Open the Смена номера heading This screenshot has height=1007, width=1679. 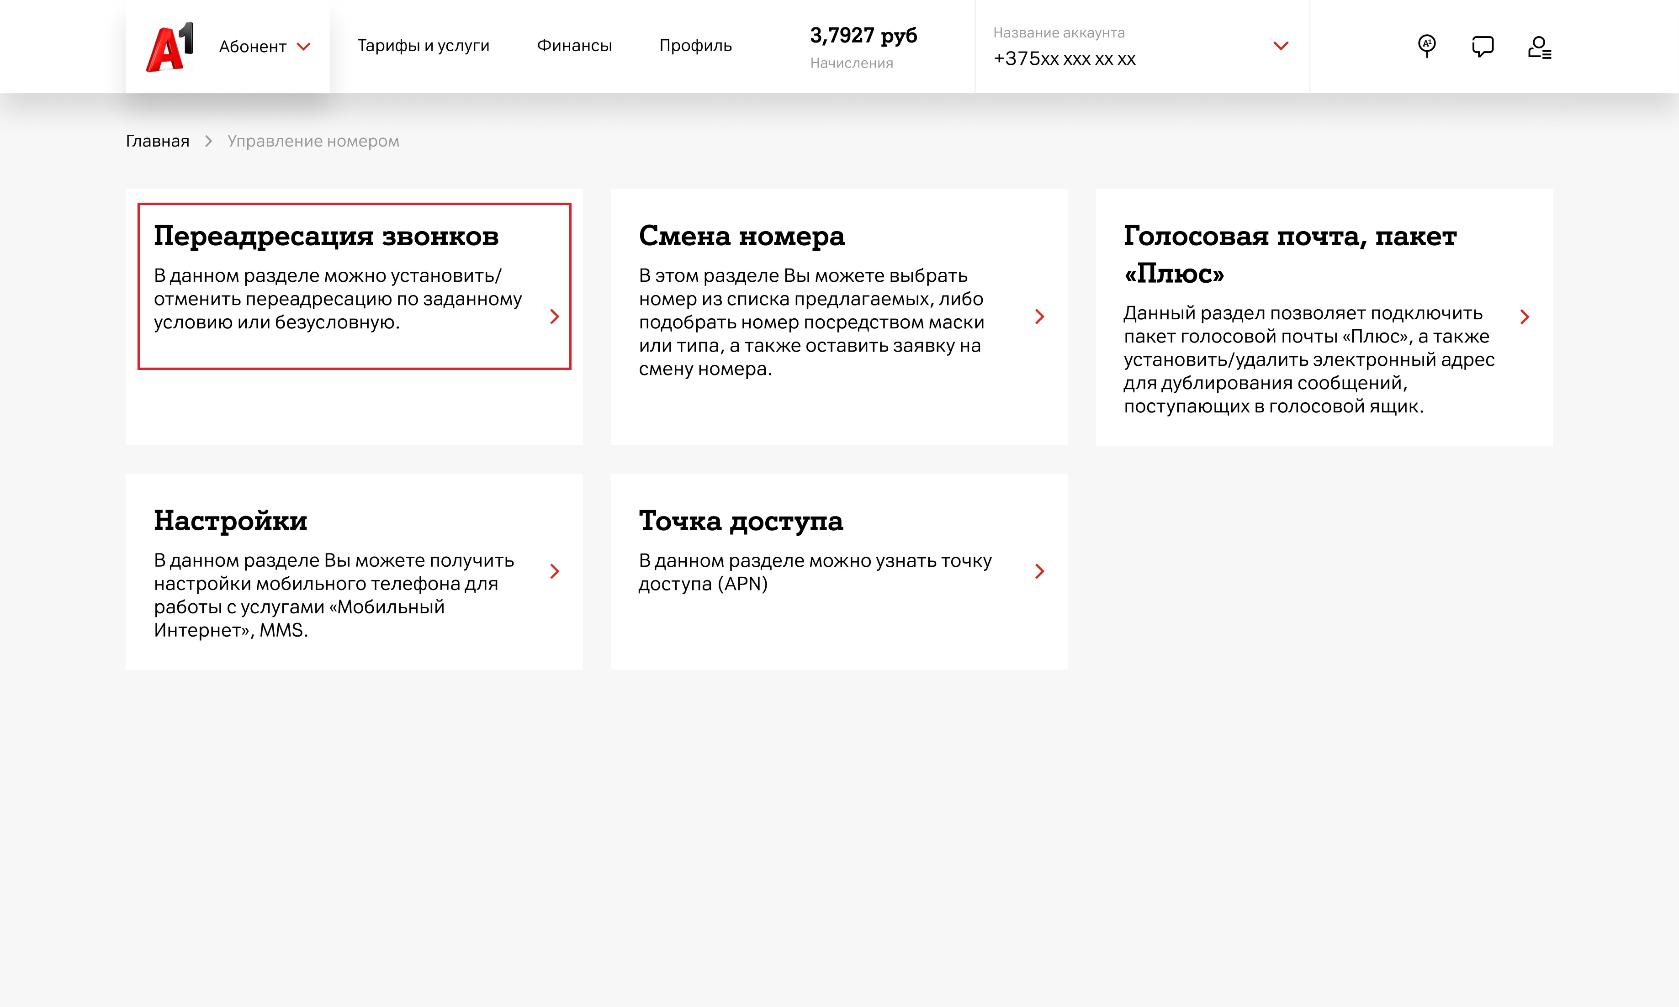(x=741, y=236)
